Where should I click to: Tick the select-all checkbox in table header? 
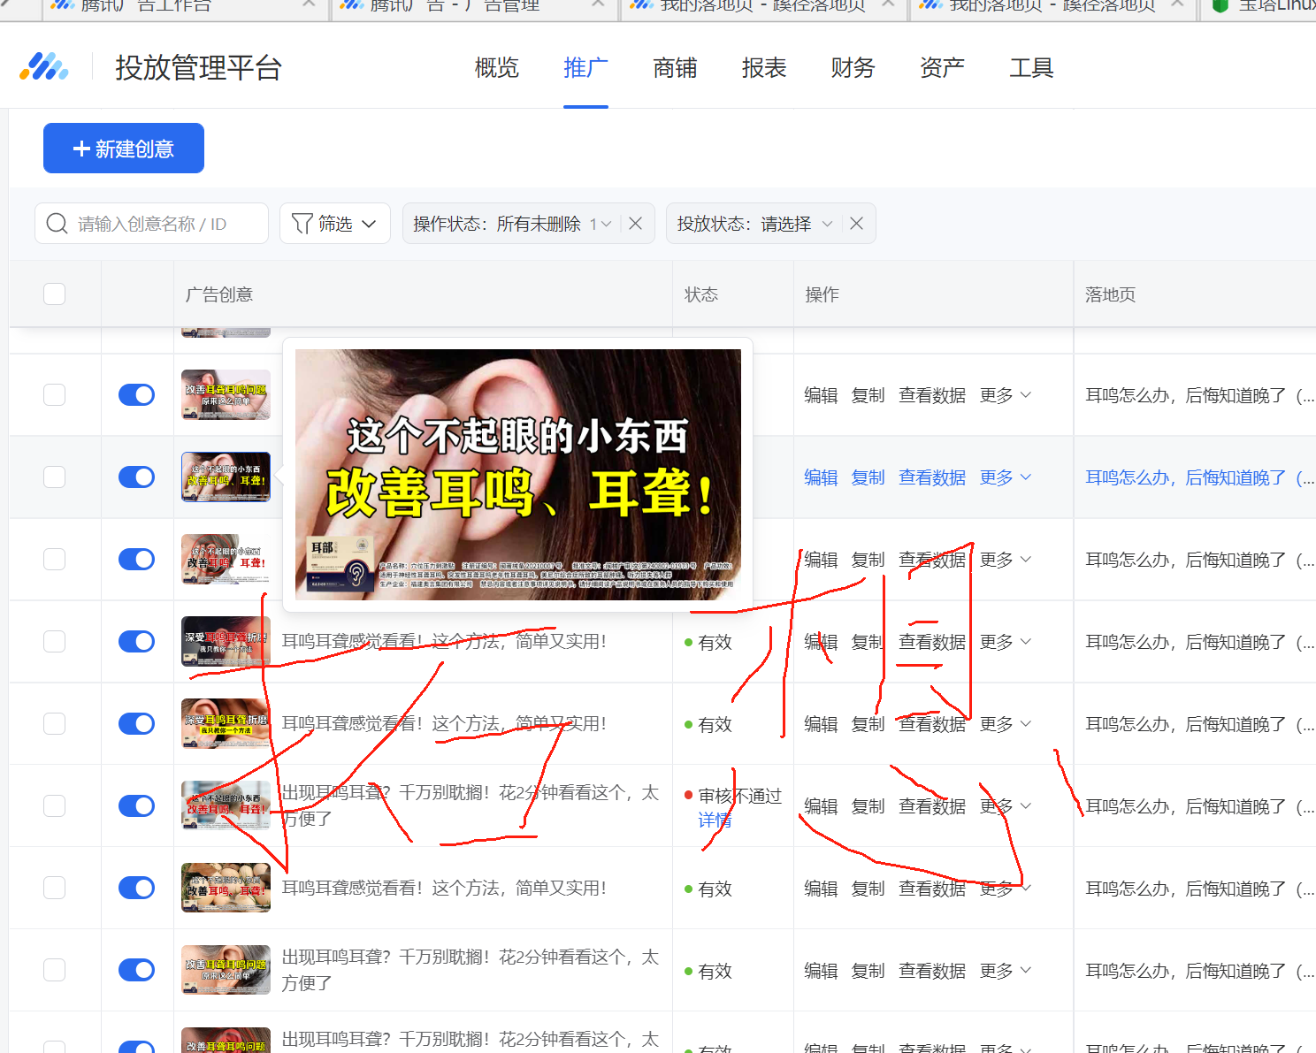click(55, 294)
